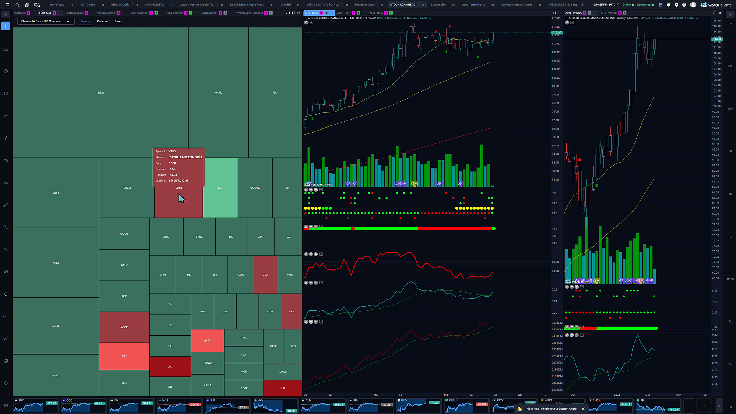
Task: Select the 1W timeframe on the right sidebar
Action: tap(730, 237)
